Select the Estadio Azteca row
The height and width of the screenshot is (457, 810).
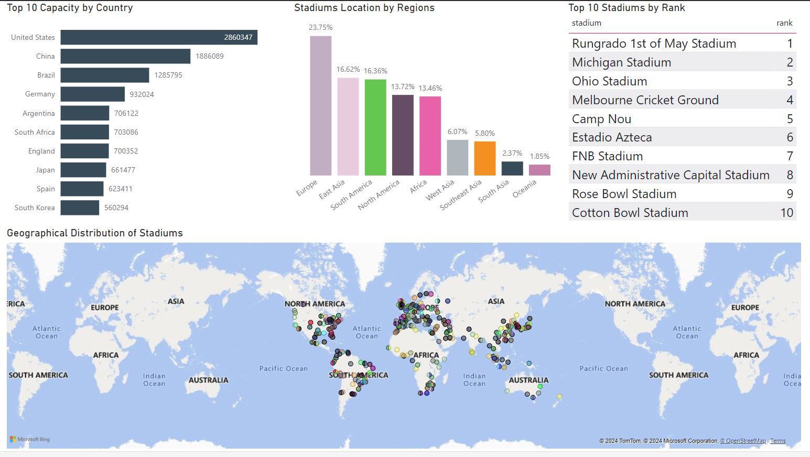tap(683, 137)
